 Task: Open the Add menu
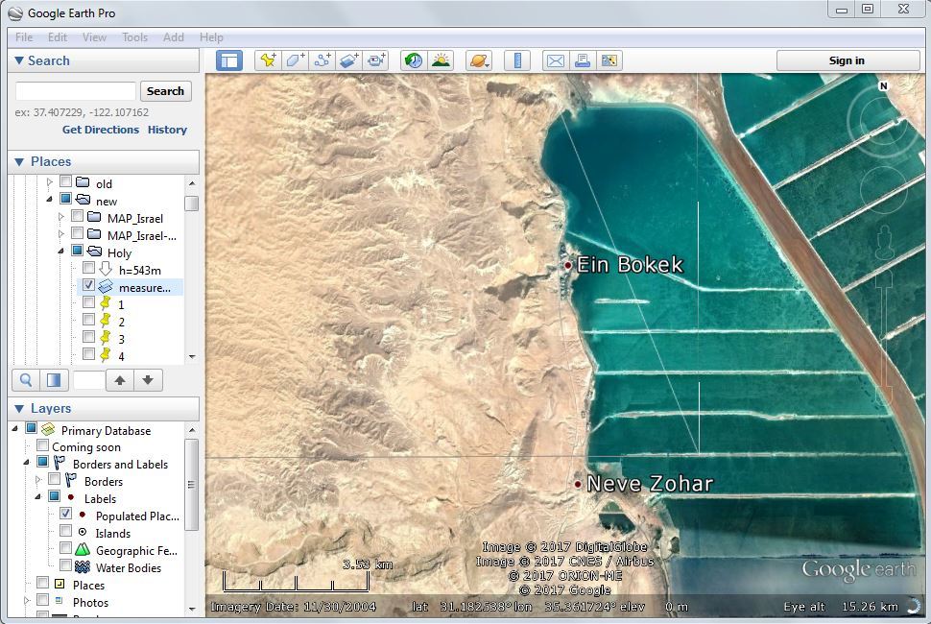[174, 37]
